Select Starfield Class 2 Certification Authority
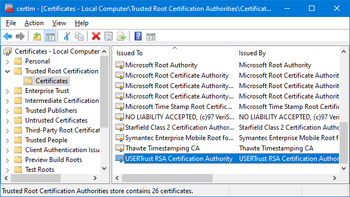350x197 pixels. [179, 128]
